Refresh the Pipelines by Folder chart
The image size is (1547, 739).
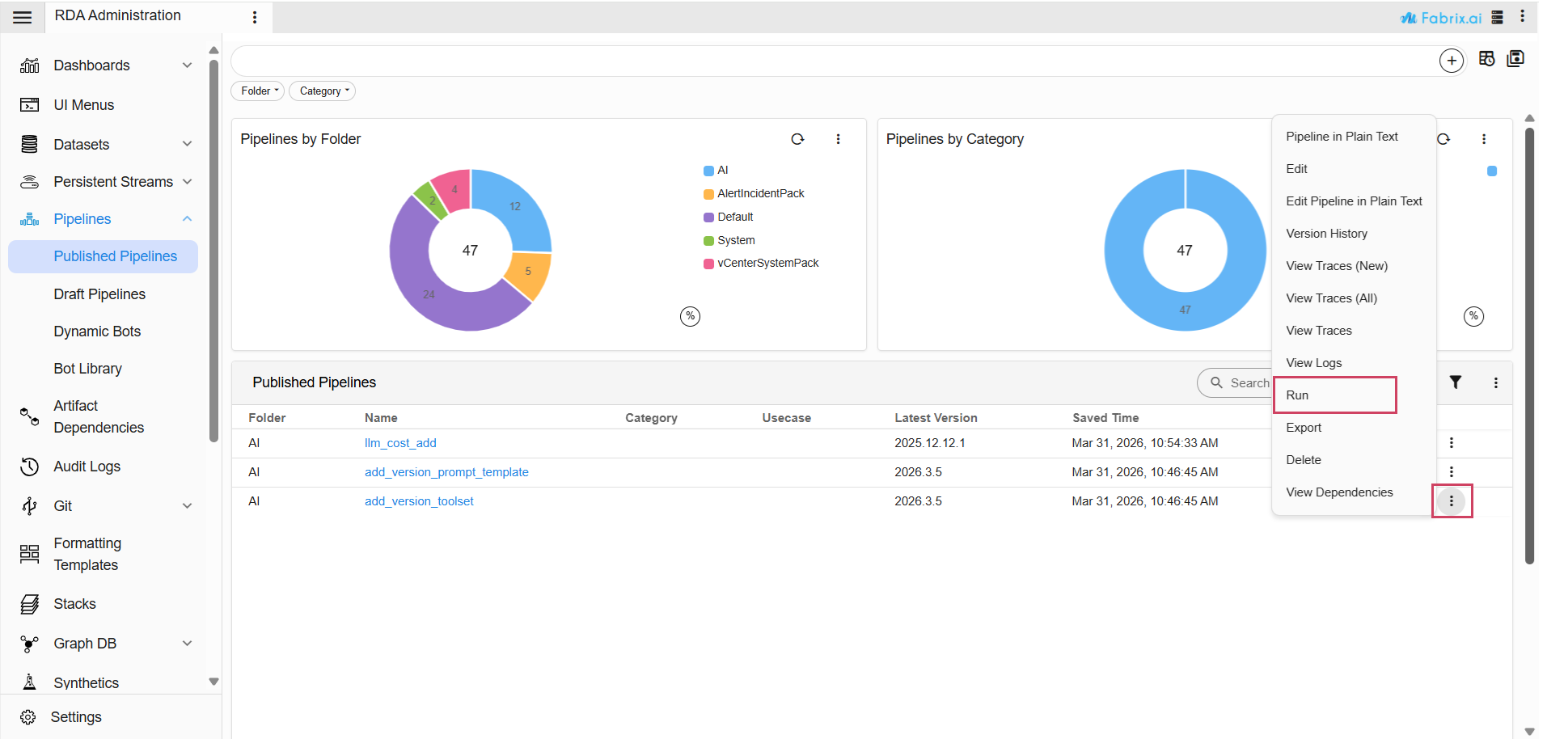click(x=797, y=139)
